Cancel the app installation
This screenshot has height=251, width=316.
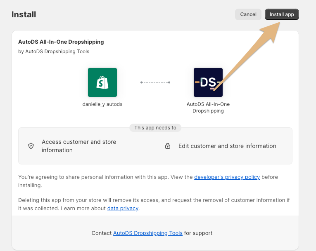pos(248,14)
